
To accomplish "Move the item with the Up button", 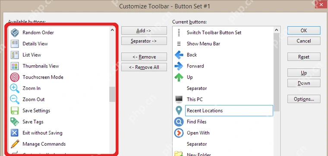I will click(x=304, y=73).
